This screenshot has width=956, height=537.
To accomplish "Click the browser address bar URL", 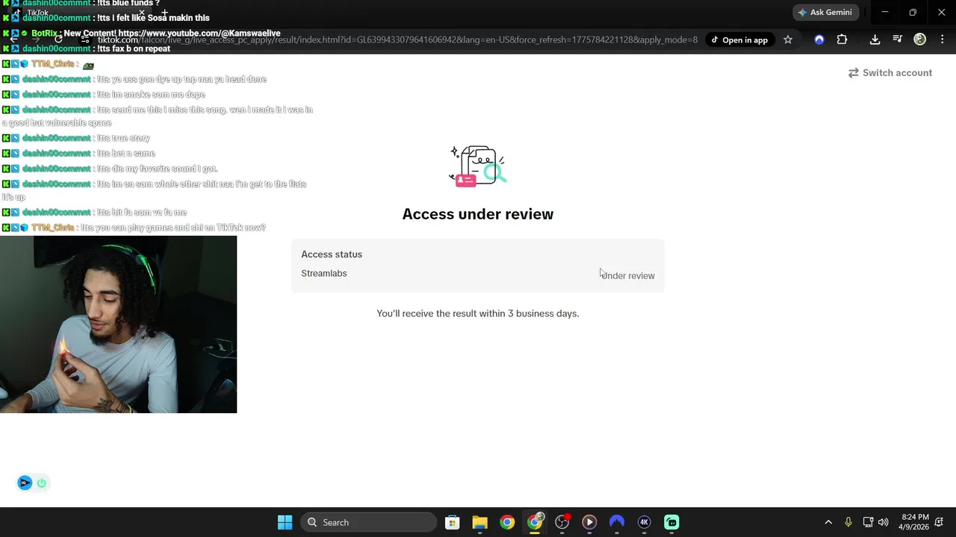I will pyautogui.click(x=397, y=40).
